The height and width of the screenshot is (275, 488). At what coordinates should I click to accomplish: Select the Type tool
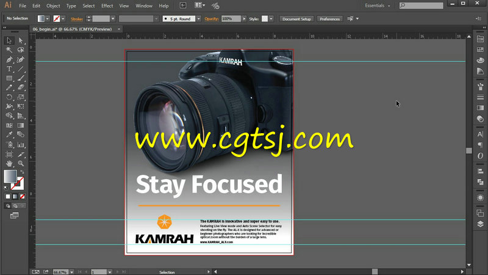coord(9,69)
